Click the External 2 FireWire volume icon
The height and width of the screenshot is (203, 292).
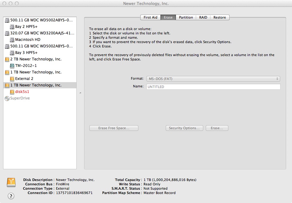pos(12,79)
